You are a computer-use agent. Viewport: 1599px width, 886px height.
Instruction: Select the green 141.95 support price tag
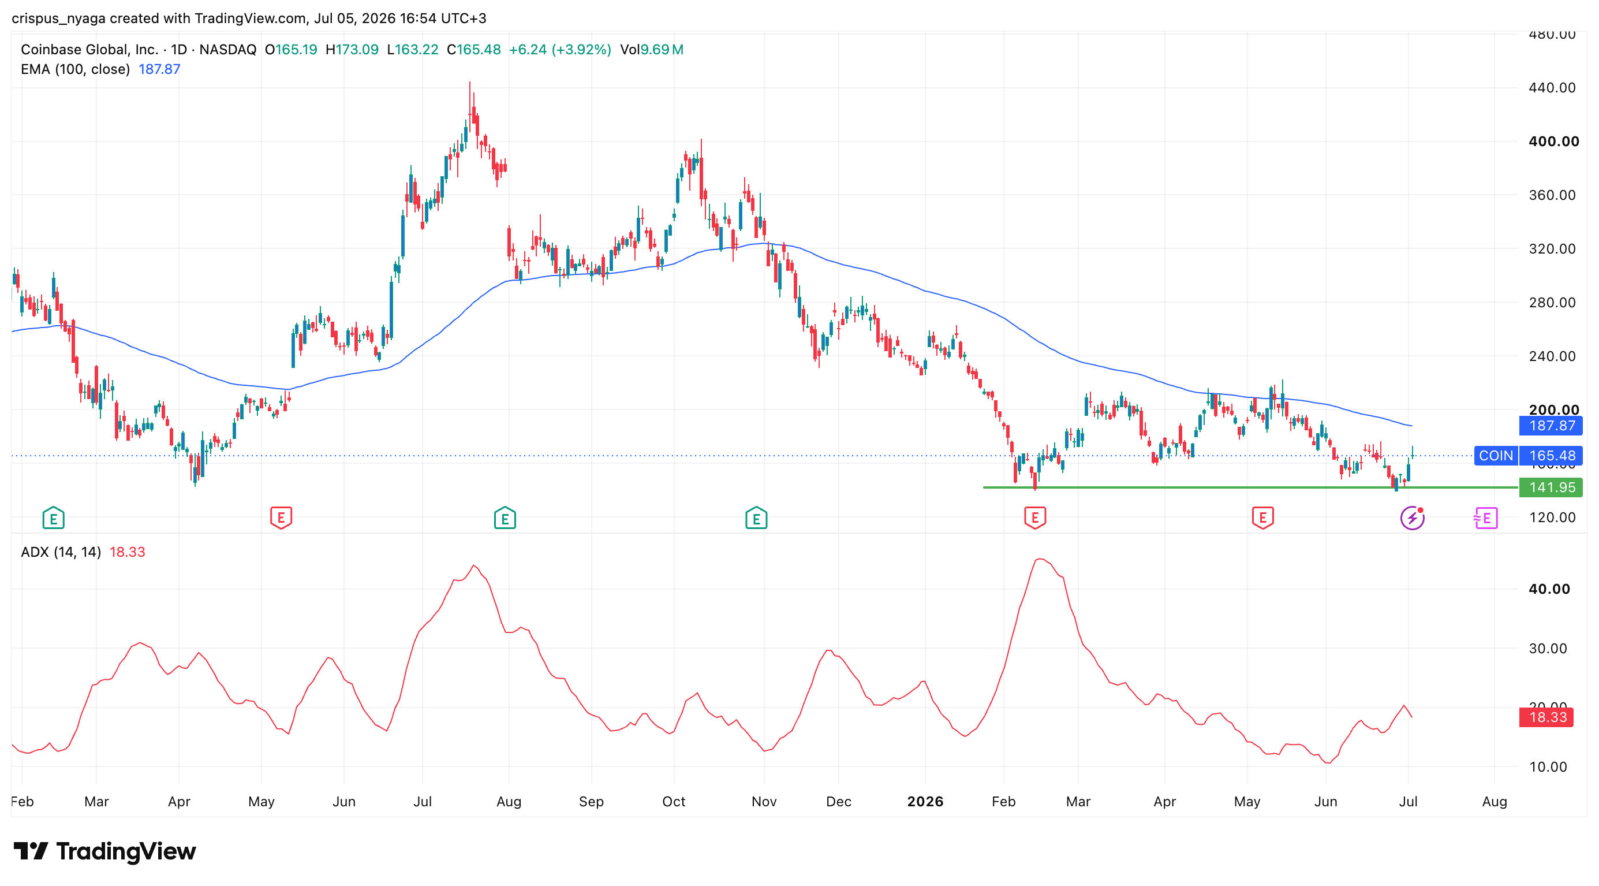coord(1551,487)
